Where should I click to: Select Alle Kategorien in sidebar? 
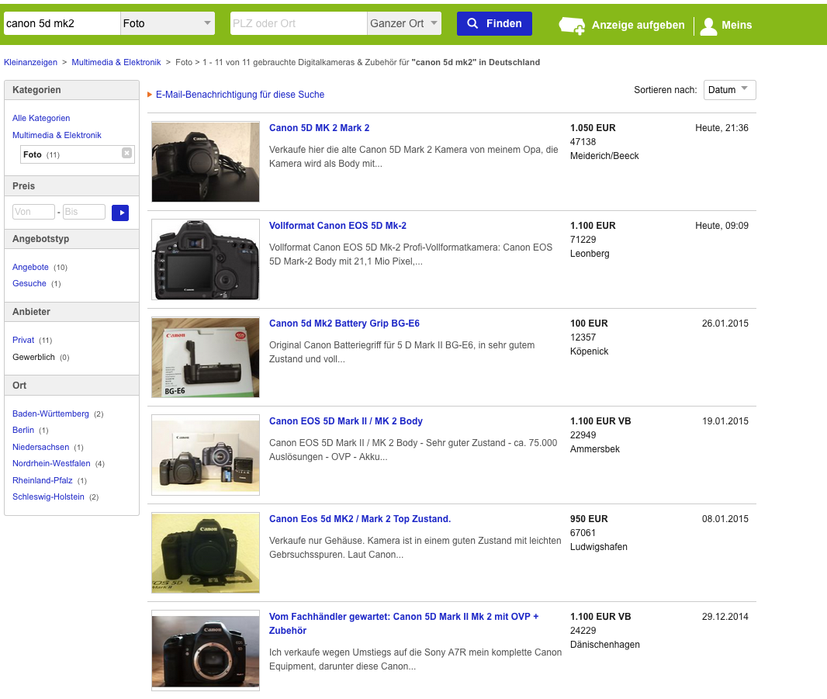pyautogui.click(x=41, y=118)
